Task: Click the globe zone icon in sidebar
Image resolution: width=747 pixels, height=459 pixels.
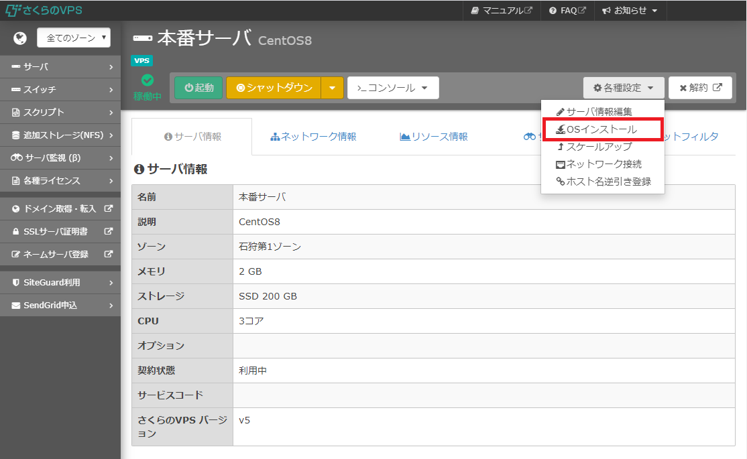Action: coord(19,38)
